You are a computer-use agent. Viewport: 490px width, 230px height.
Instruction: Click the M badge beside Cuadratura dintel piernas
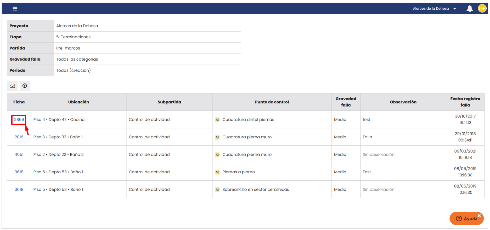point(217,120)
